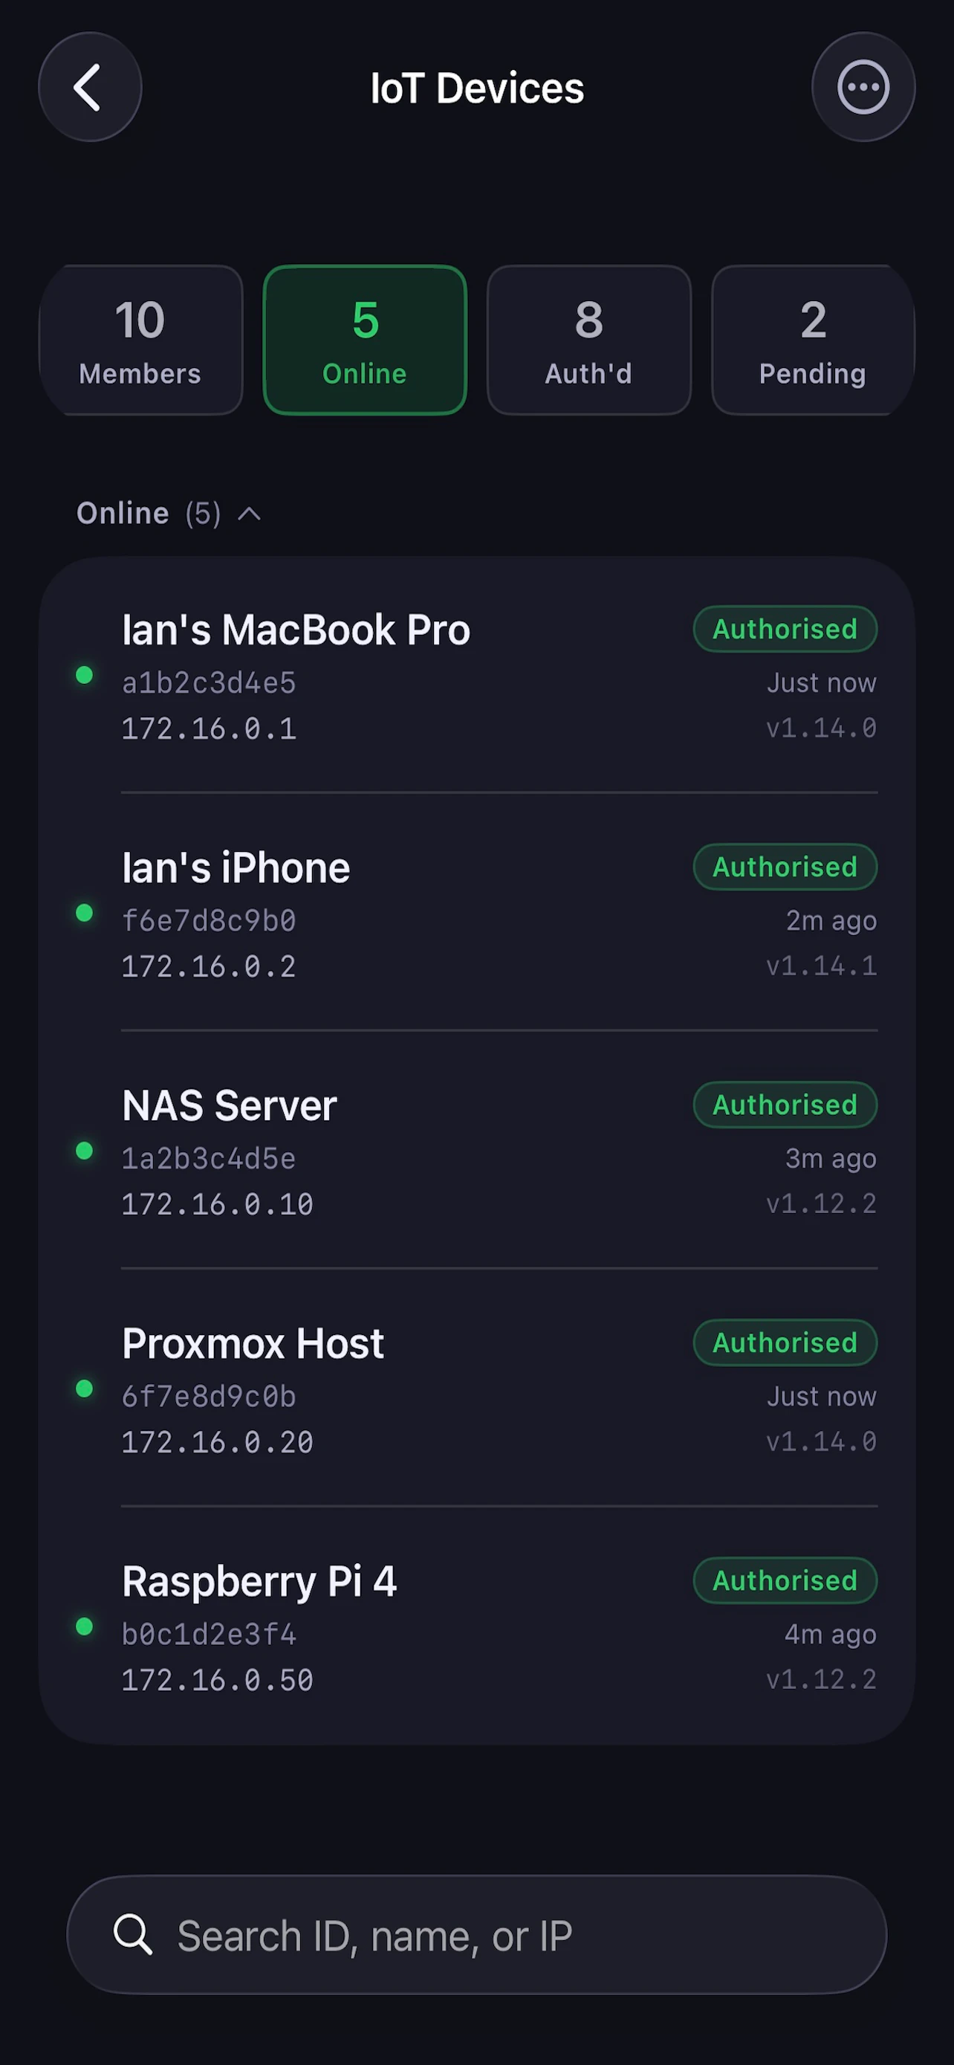The height and width of the screenshot is (2065, 954).
Task: Open the NAS Server device details
Action: (478, 1151)
